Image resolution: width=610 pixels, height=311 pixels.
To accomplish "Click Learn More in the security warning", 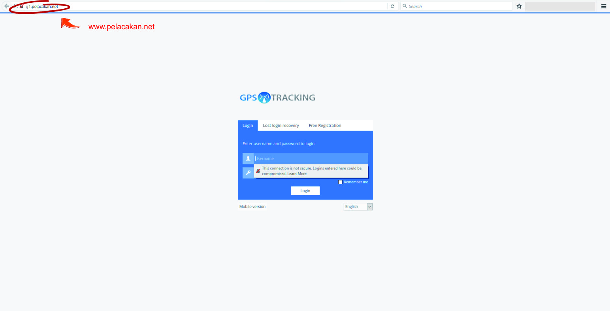I will 297,174.
